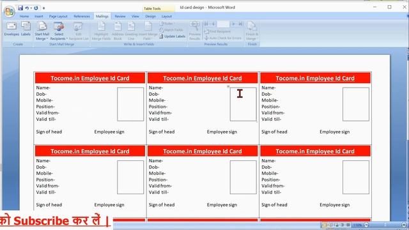Save the document from Quick Access toolbar
409x230 pixels.
coord(20,8)
